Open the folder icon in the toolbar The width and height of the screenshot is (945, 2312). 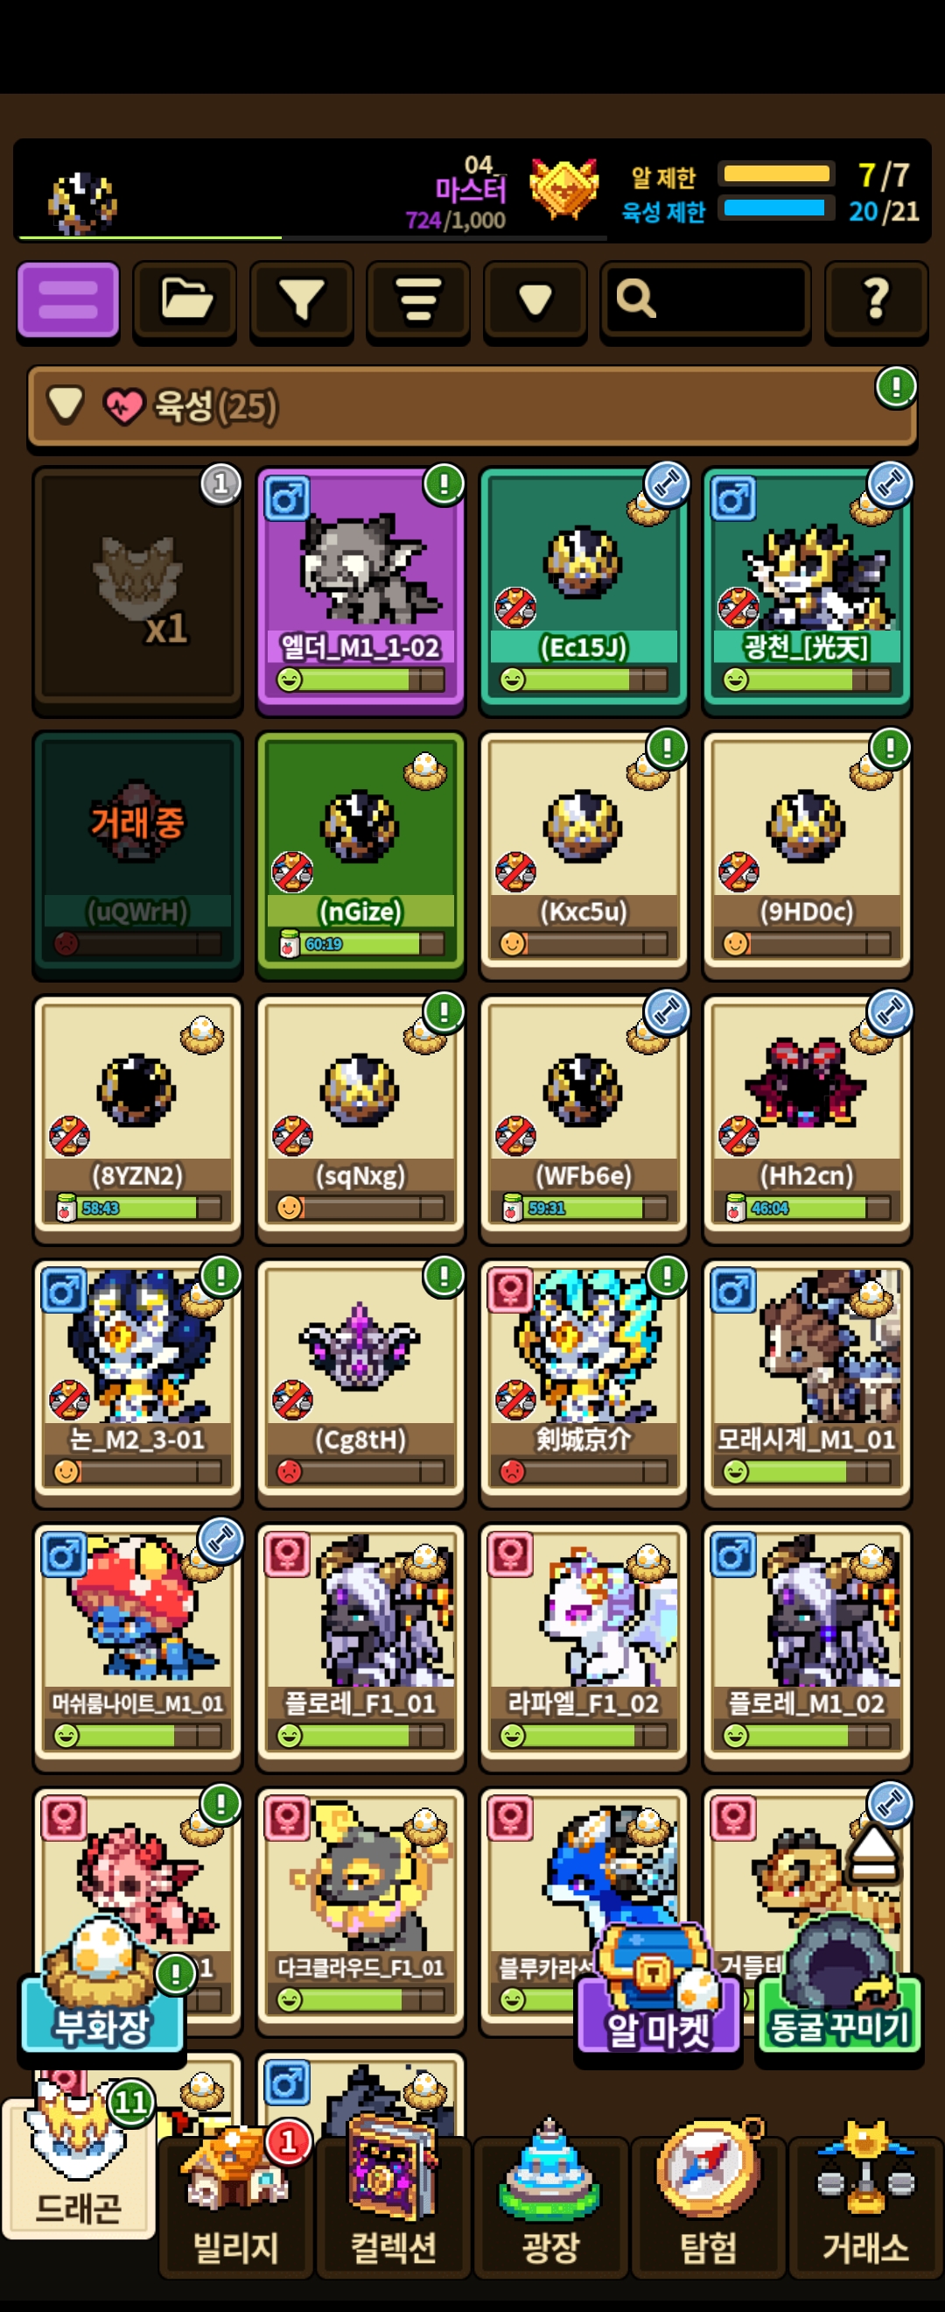pos(185,300)
